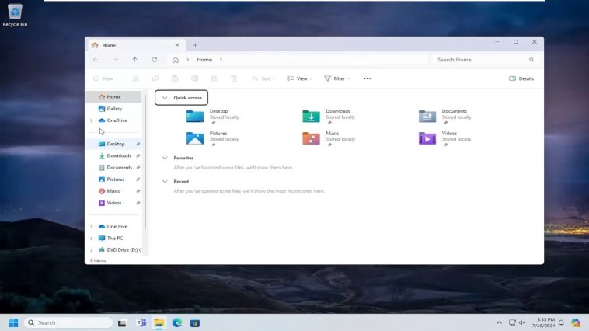589x331 pixels.
Task: Add a new tab with plus button
Action: [195, 45]
